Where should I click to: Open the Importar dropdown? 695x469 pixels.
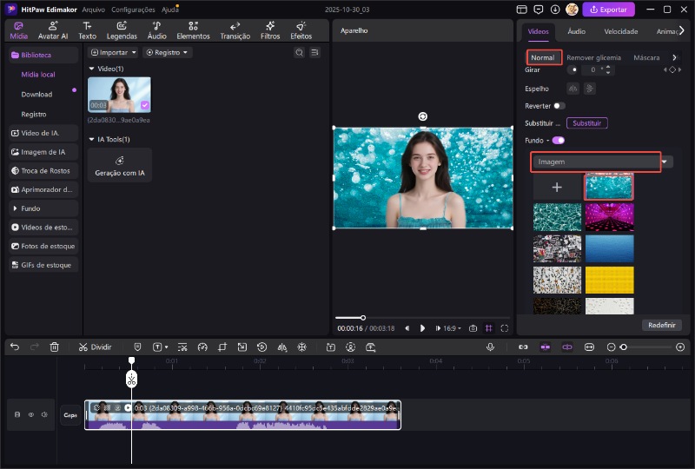point(114,53)
